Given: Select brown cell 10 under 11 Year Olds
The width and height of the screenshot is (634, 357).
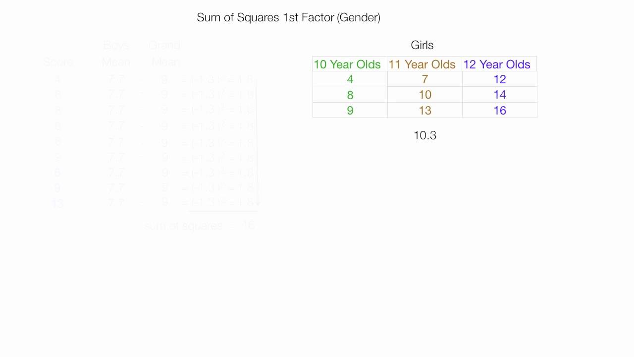Looking at the screenshot, I should point(425,95).
